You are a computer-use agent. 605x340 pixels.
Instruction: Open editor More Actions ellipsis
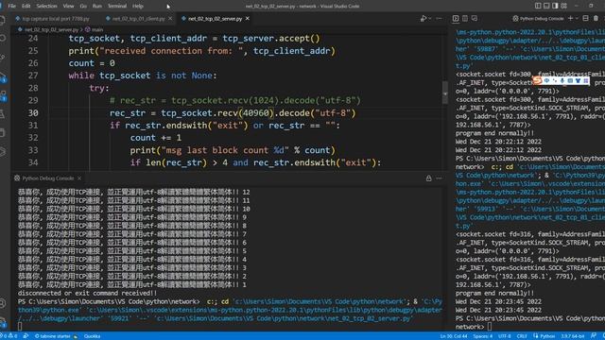[x=439, y=19]
